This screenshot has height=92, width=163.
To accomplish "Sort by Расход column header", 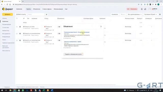I will [x=140, y=18].
